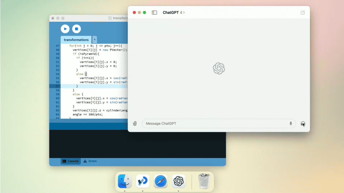
Task: Open the Trash from the Dock
Action: [204, 181]
